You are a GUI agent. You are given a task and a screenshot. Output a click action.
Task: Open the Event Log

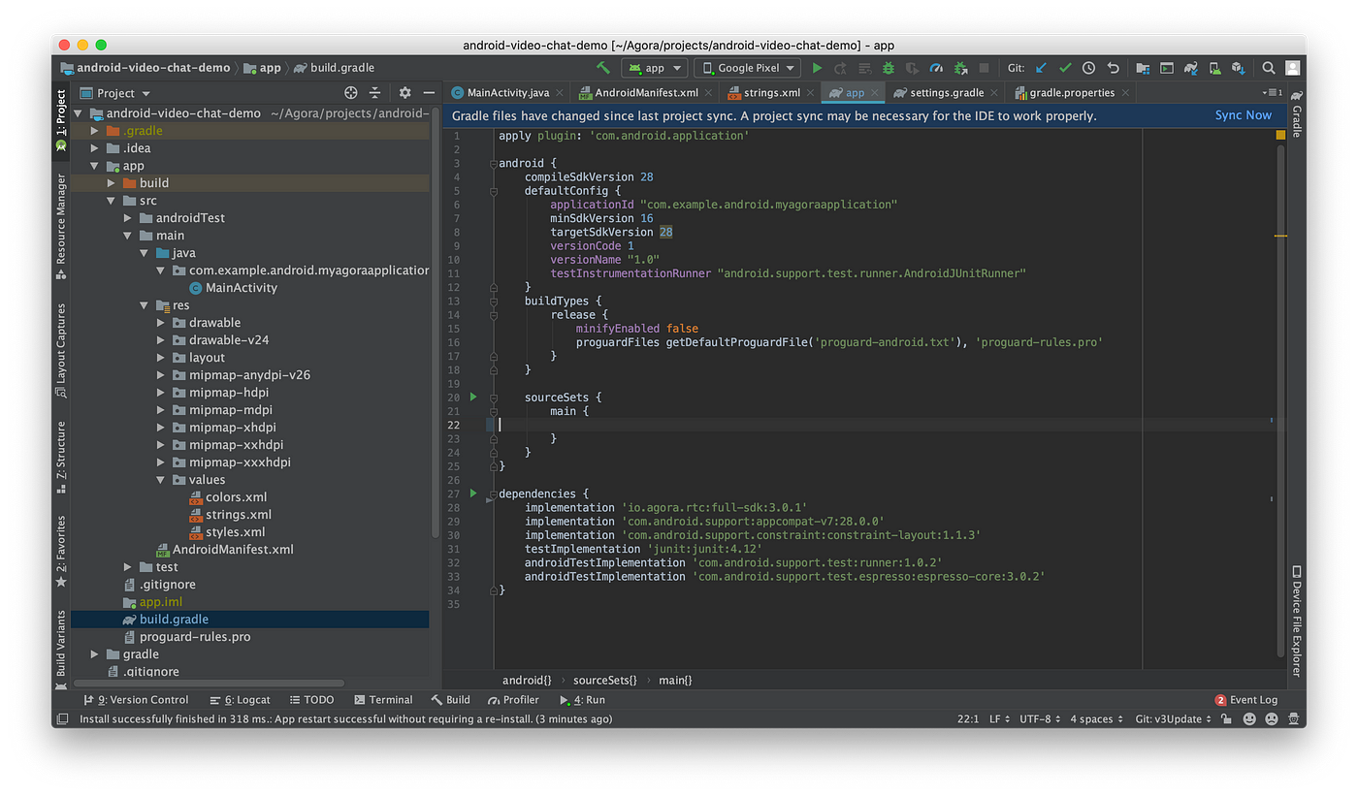point(1246,700)
